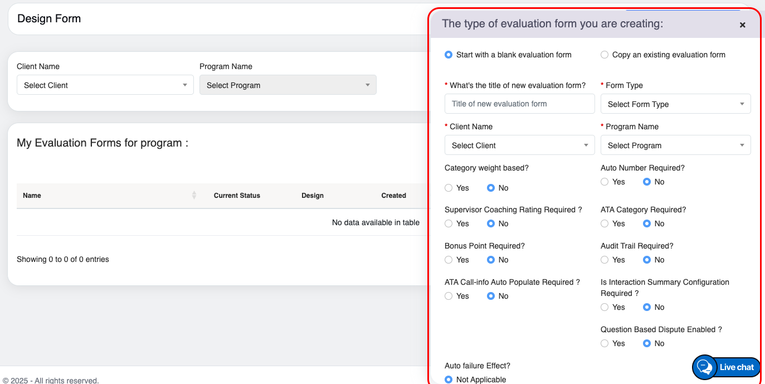Choose Yes for ATA Category Required
Viewport: 765px width, 384px height.
tap(605, 223)
